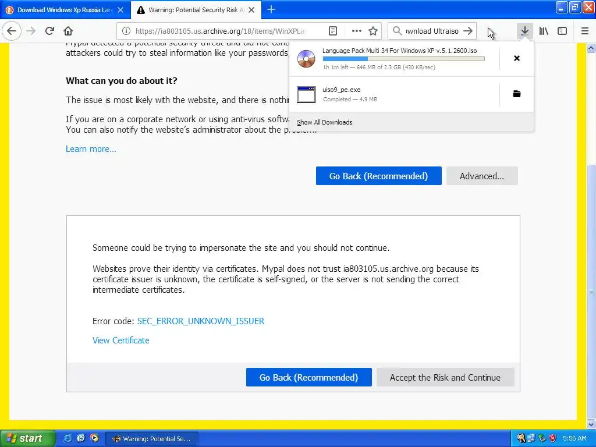Click the ISO disc file icon
Screen dimensions: 596x447
[306, 59]
